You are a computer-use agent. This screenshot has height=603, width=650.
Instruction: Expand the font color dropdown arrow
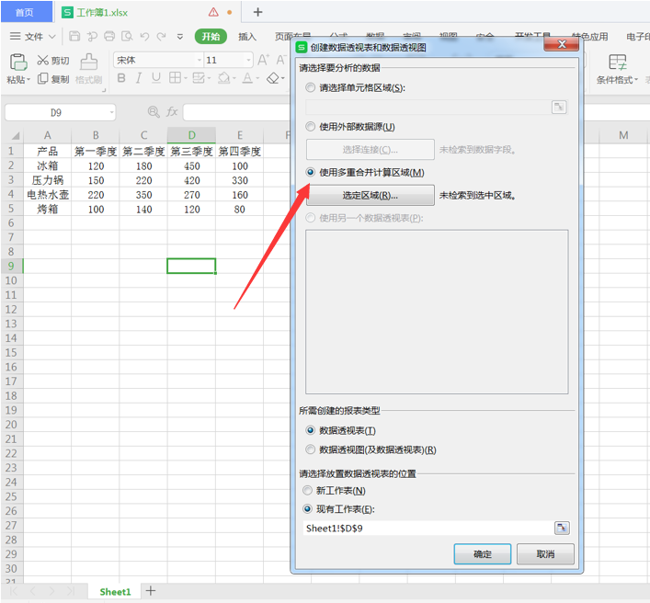click(x=257, y=78)
